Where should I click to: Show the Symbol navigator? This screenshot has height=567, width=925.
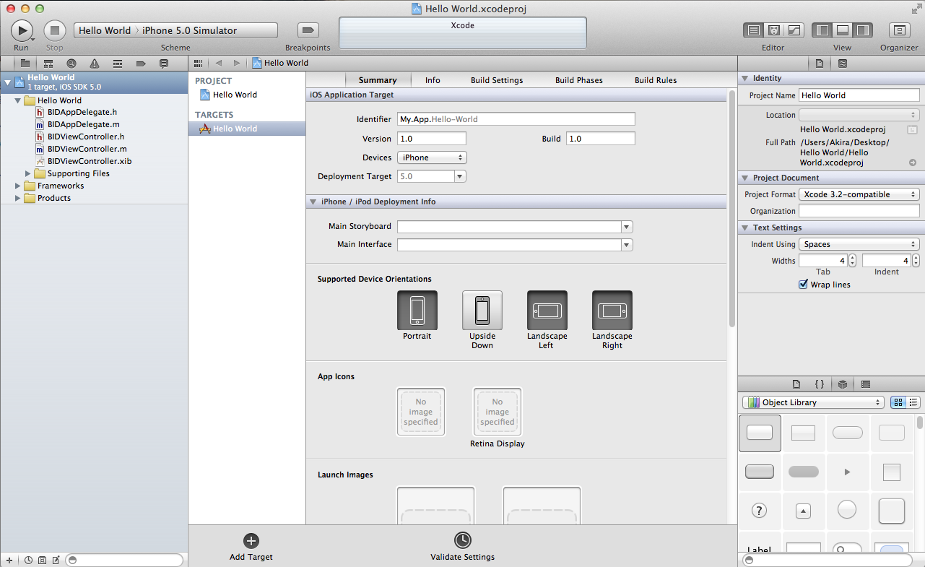pyautogui.click(x=49, y=64)
